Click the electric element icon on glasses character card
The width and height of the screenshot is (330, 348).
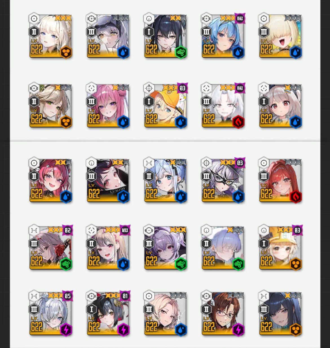pos(238,330)
